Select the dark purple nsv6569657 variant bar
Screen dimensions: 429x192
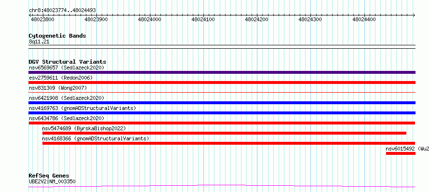(222, 72)
